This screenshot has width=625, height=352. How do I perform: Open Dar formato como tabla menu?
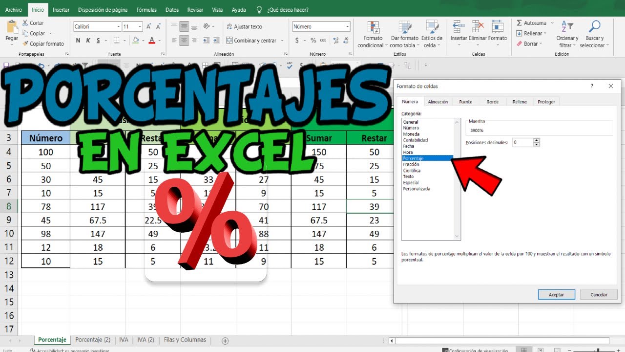pyautogui.click(x=405, y=34)
